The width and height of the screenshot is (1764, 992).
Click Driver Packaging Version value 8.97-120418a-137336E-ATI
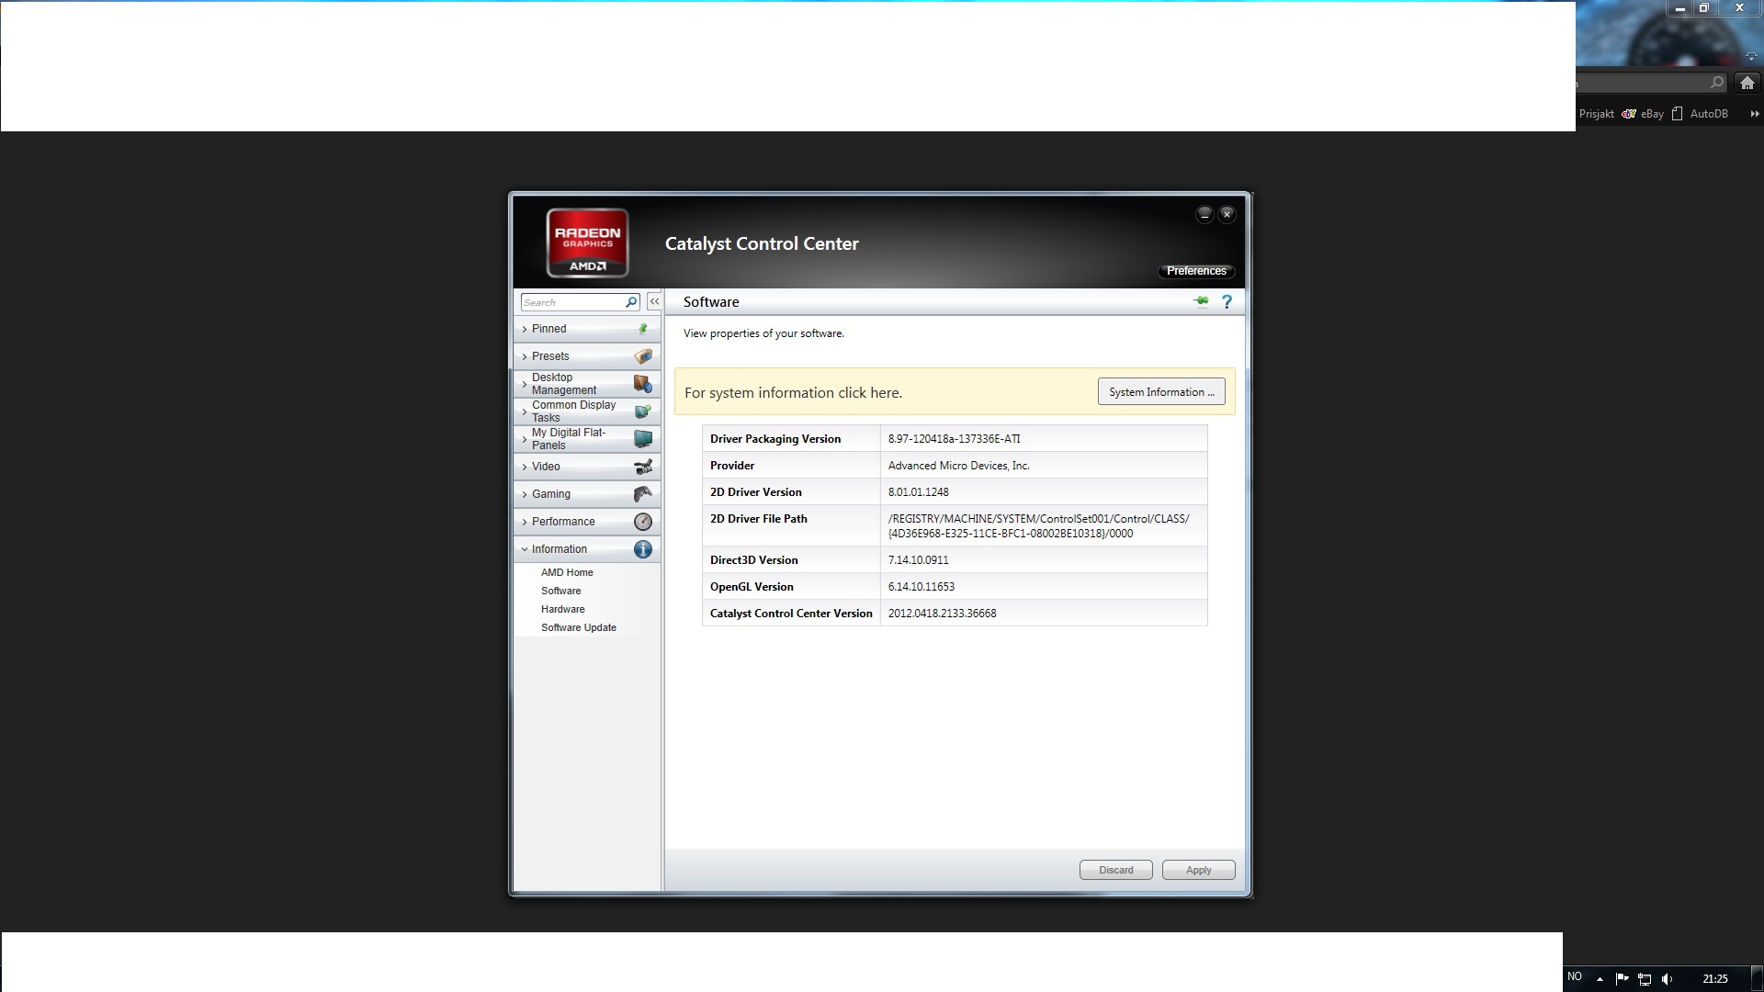tap(954, 439)
